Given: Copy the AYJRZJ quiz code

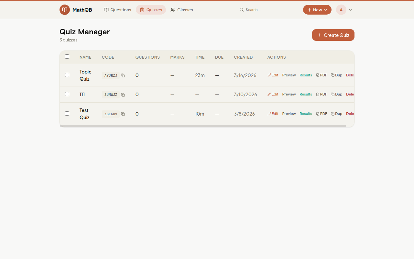Looking at the screenshot, I should (123, 75).
